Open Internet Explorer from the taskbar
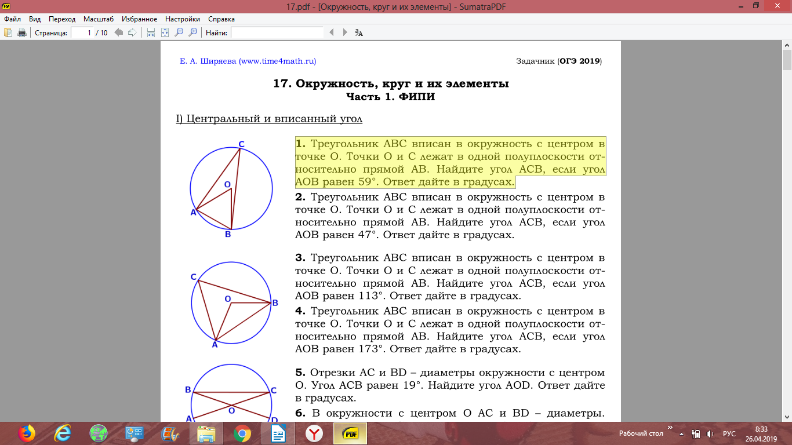The image size is (792, 445). coord(63,433)
